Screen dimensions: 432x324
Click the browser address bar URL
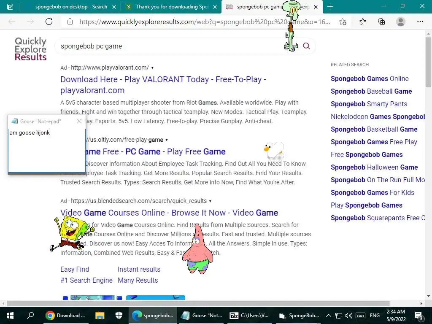pyautogui.click(x=205, y=22)
